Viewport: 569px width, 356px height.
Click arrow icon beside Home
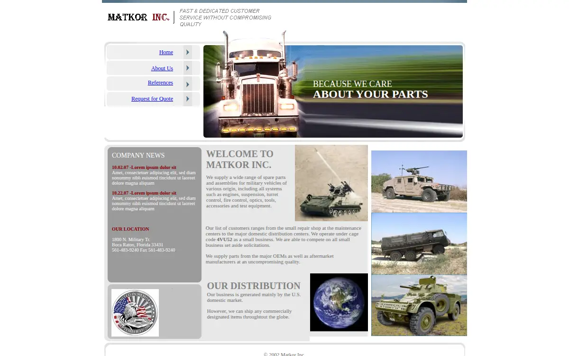point(188,52)
